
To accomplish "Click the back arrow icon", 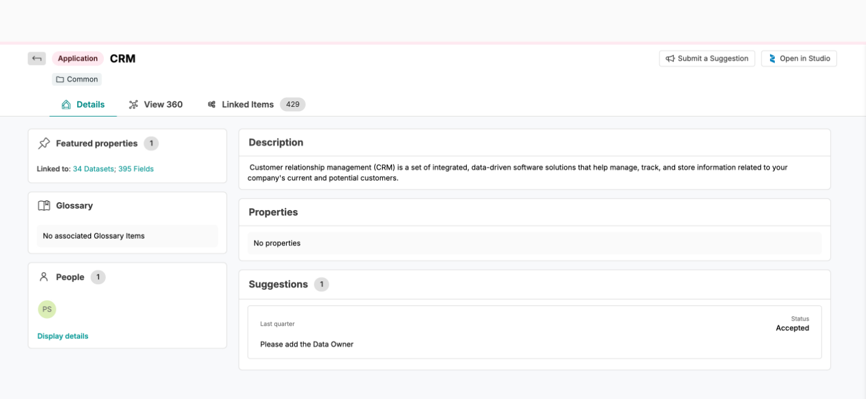I will 37,58.
